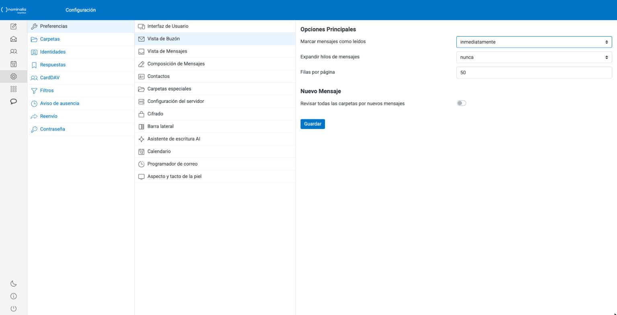Click the Nominalia logo
Viewport: 617px width, 315px height.
14,10
